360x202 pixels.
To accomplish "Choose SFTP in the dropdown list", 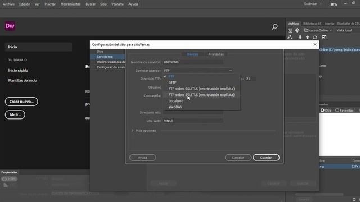I will coord(173,82).
